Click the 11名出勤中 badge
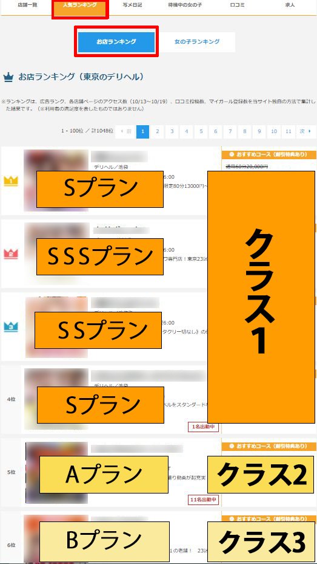 pos(203,500)
